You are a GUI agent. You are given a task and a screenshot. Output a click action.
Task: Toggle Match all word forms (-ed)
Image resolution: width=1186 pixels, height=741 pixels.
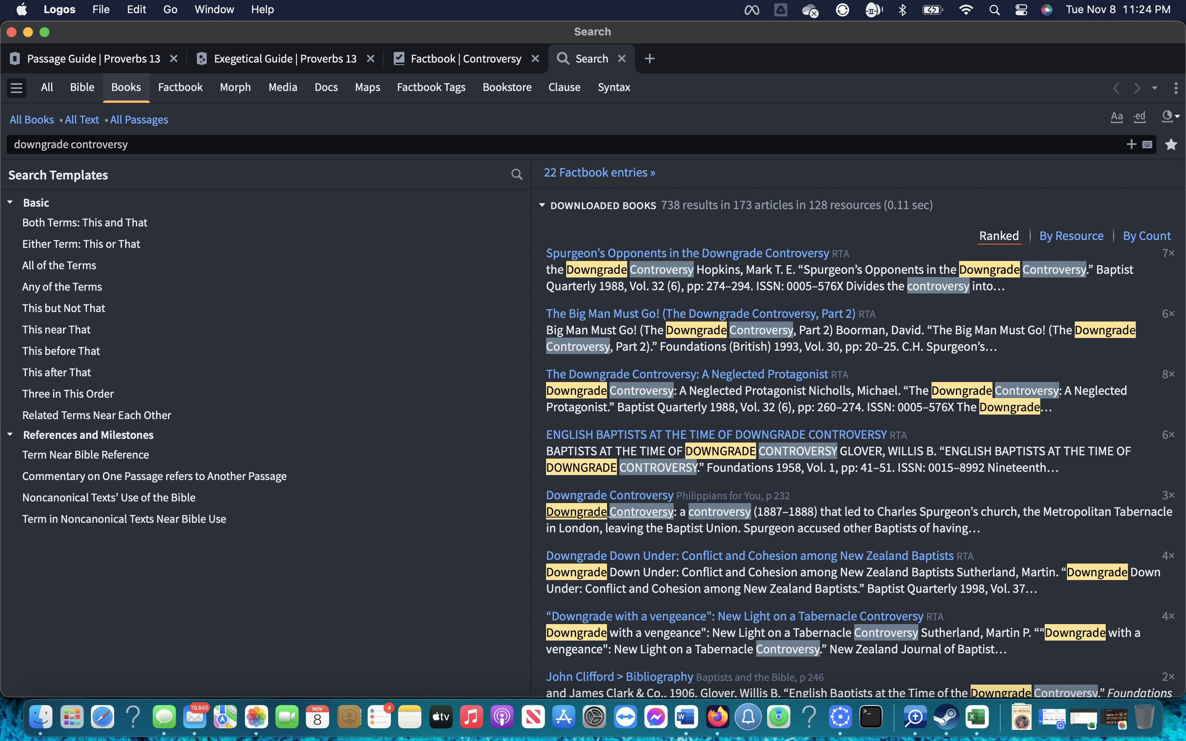click(1139, 117)
